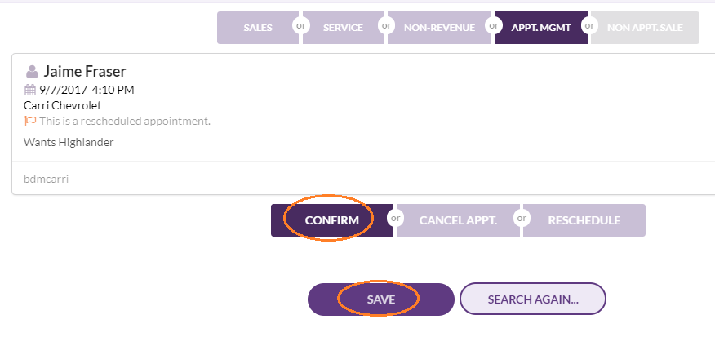Pick the RESCHEDULE option
715x337 pixels.
pos(584,220)
